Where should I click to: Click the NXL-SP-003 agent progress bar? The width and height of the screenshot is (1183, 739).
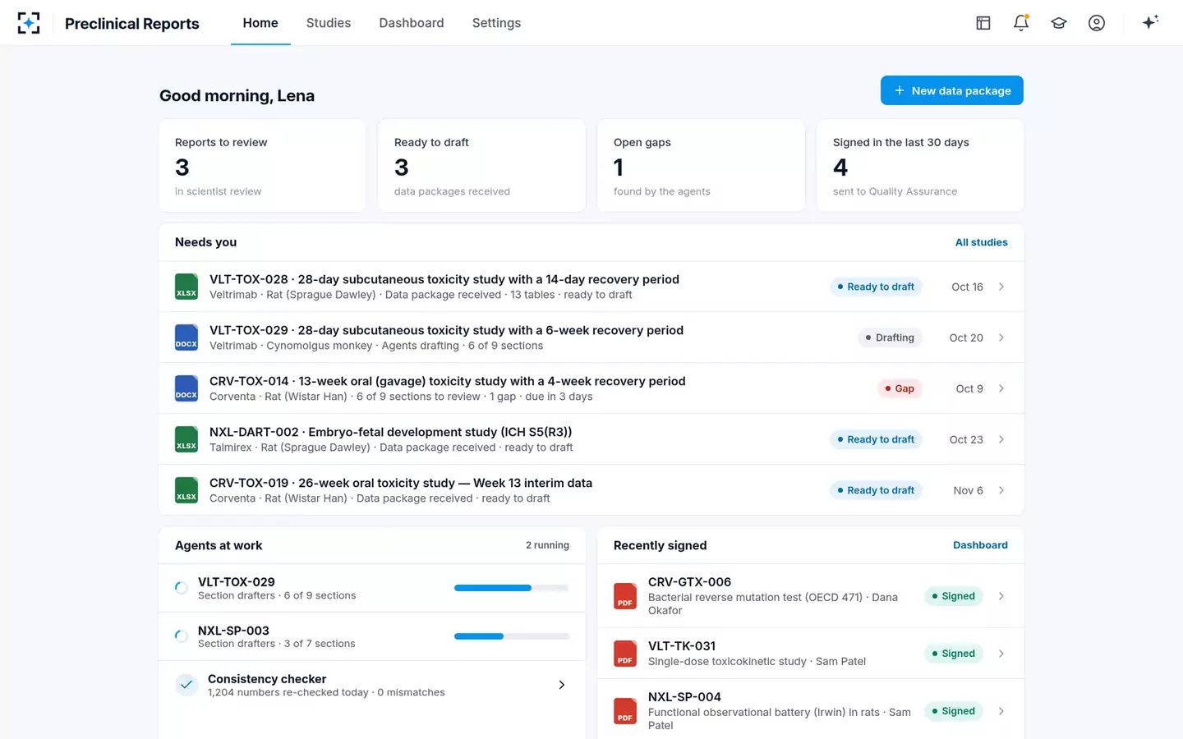(512, 636)
